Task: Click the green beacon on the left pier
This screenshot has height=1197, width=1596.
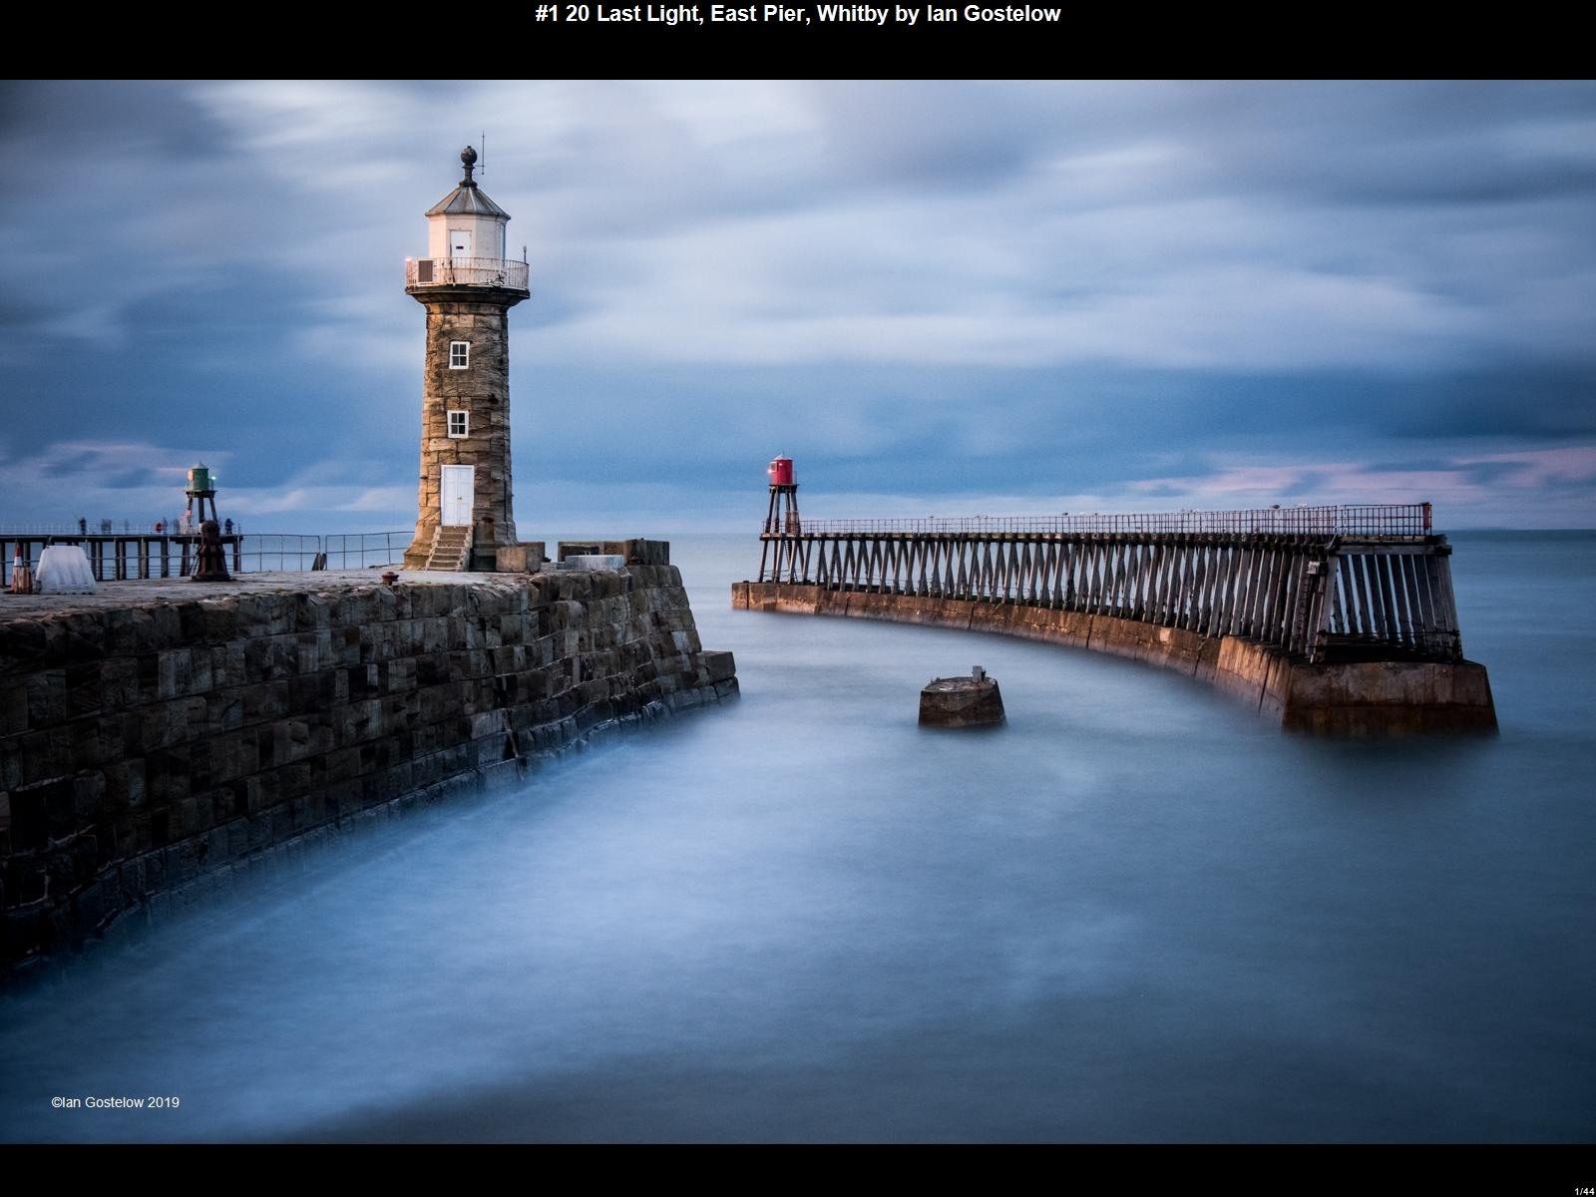Action: [199, 478]
